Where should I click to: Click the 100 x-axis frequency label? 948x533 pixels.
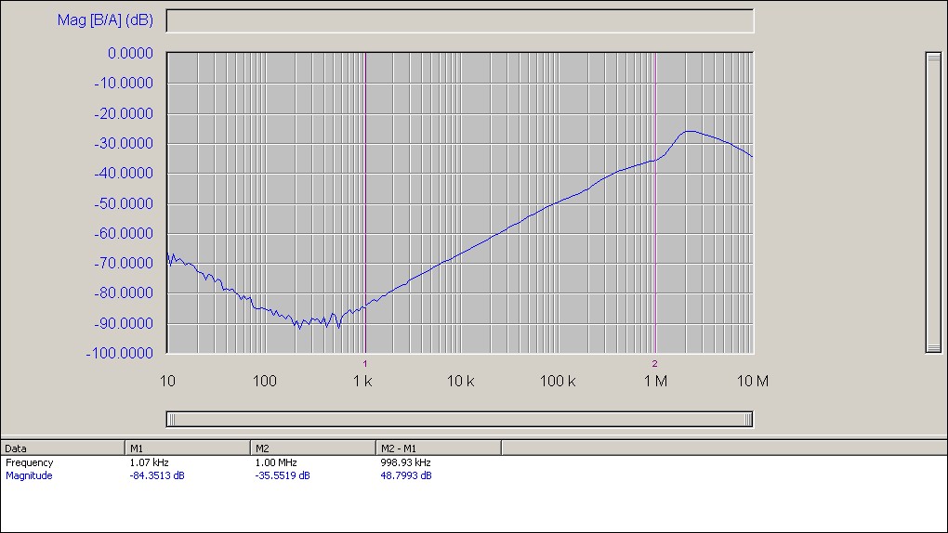[x=265, y=382]
